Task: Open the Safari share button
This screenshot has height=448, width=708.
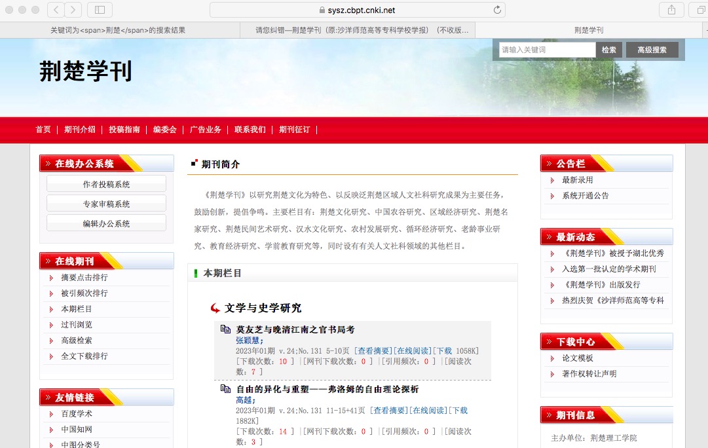Action: (x=671, y=10)
